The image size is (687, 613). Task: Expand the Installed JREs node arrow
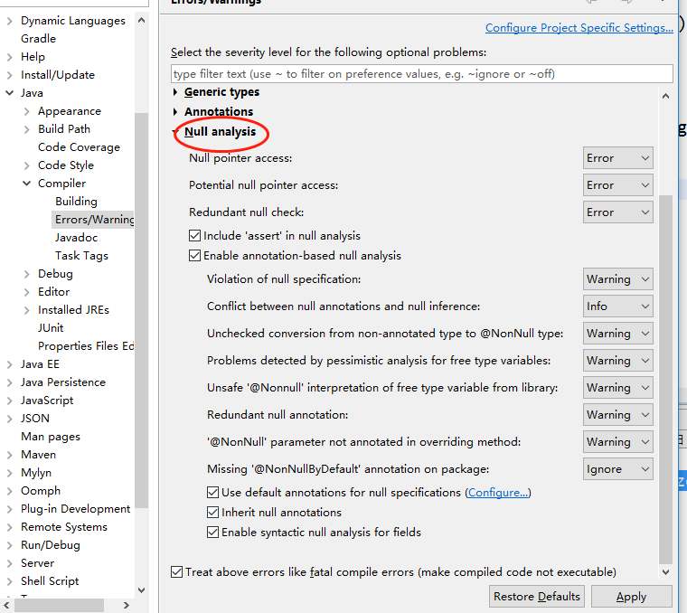[x=27, y=310]
